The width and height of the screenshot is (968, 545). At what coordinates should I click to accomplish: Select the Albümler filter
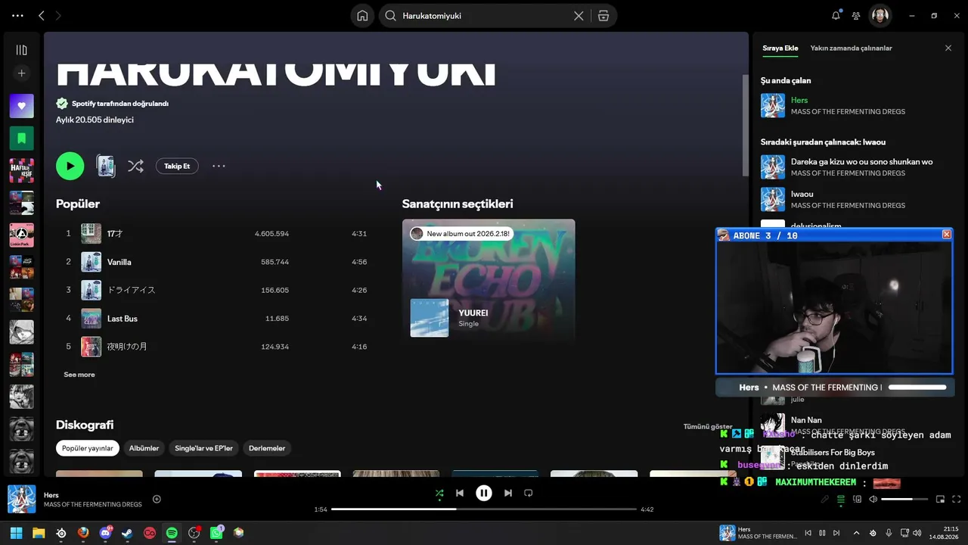coord(144,448)
